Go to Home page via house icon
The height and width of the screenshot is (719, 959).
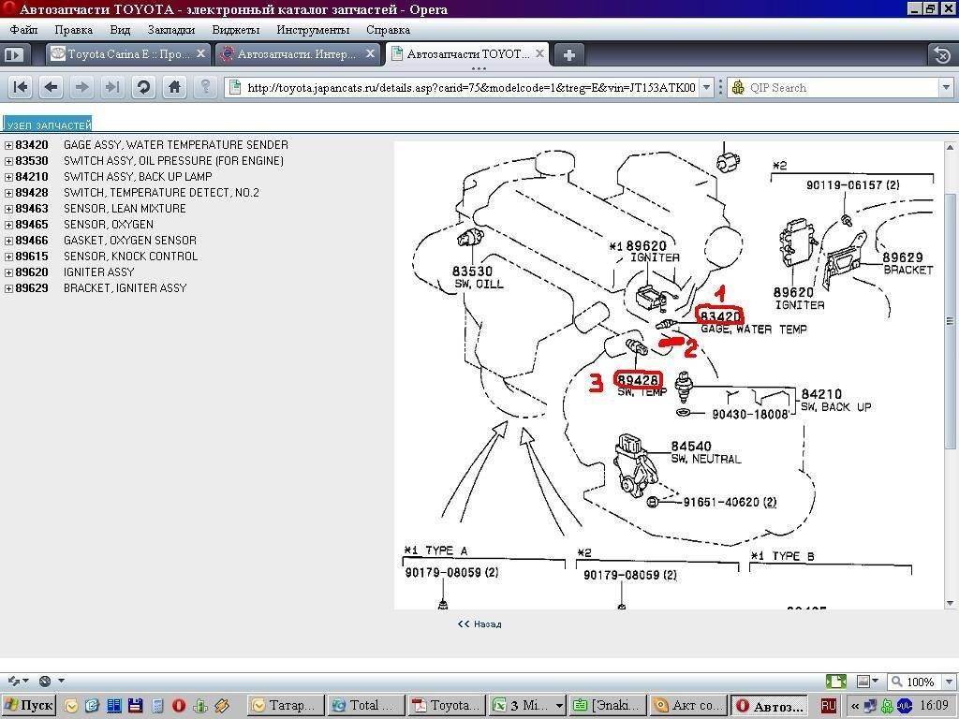(x=174, y=87)
